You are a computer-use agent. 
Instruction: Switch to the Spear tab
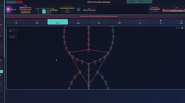(x=78, y=22)
